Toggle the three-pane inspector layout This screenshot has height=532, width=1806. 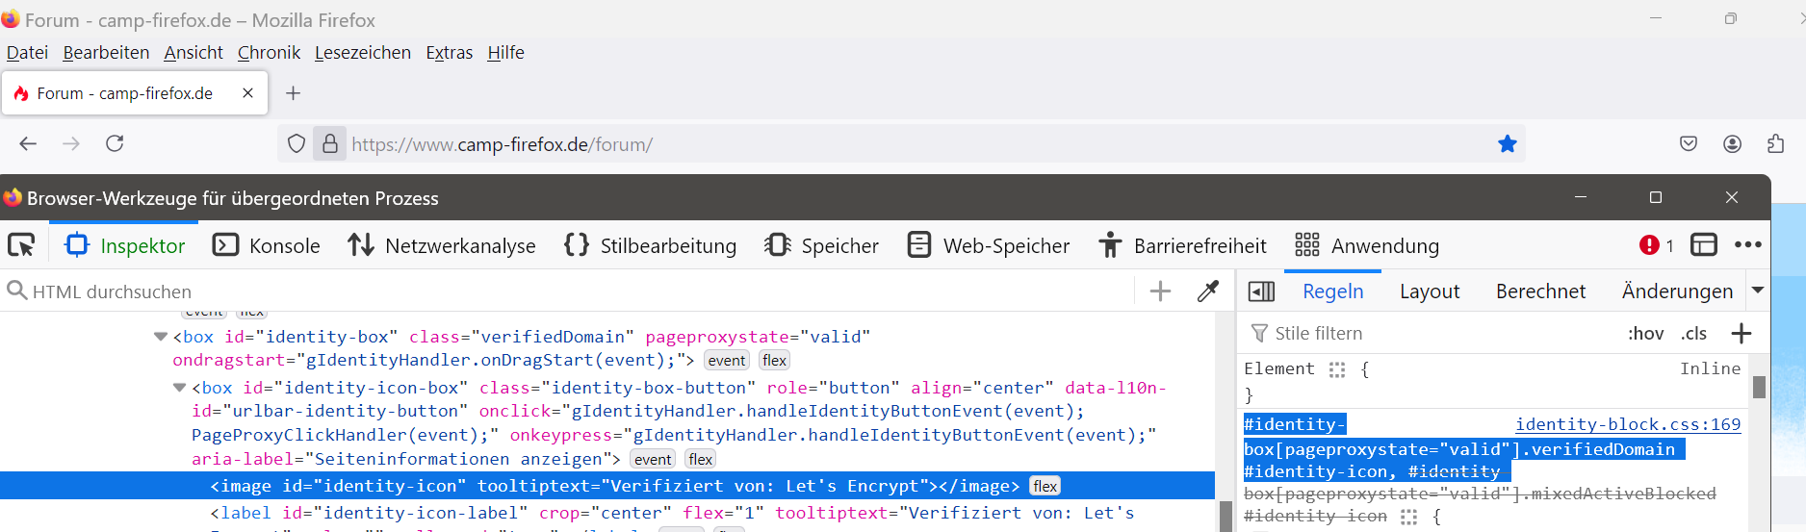point(1260,291)
